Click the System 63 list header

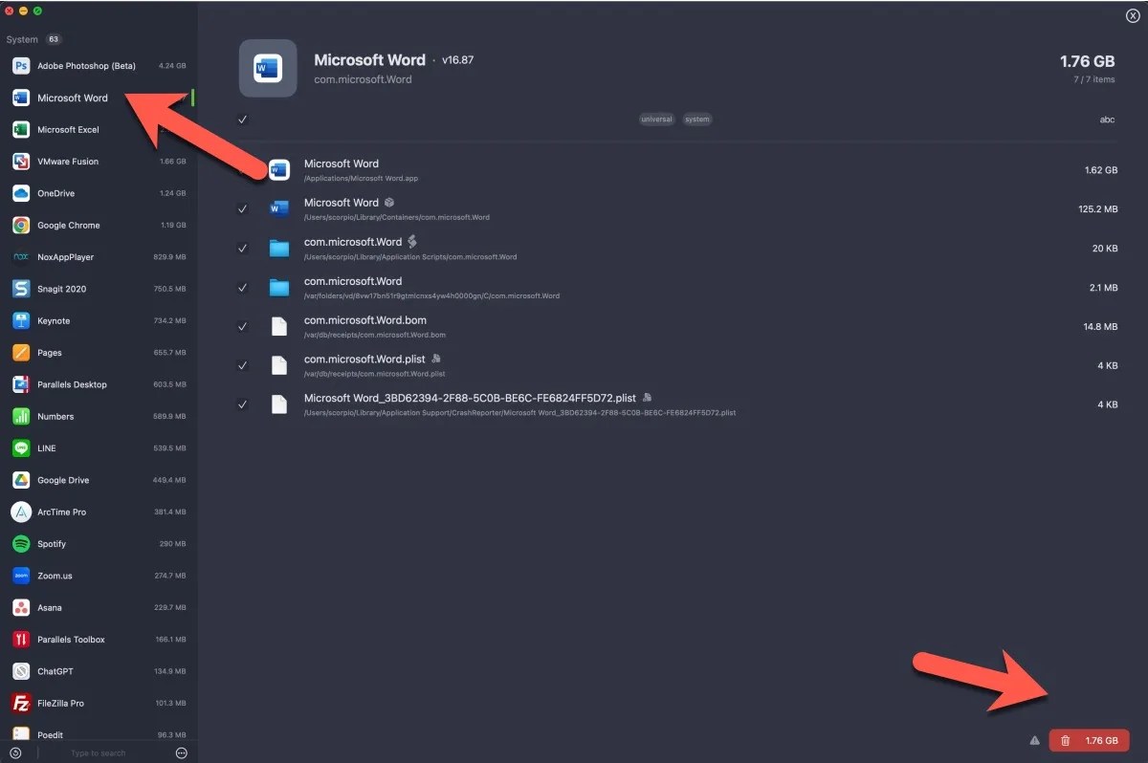click(x=33, y=39)
